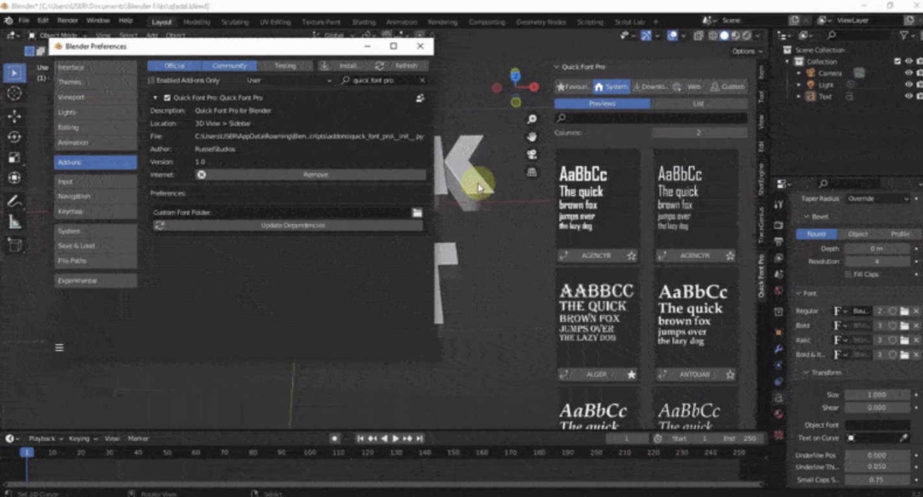Image resolution: width=923 pixels, height=497 pixels.
Task: Switch font browser to List view
Action: 699,104
